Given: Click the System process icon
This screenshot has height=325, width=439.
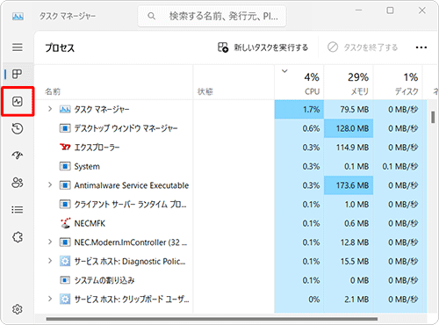Looking at the screenshot, I should click(x=65, y=166).
